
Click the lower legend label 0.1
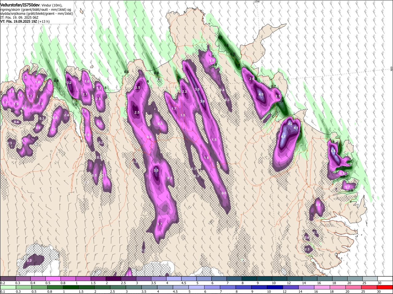pyautogui.click(x=2, y=292)
